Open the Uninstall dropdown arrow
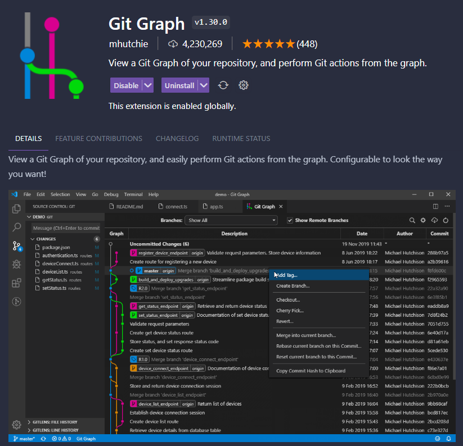 204,85
